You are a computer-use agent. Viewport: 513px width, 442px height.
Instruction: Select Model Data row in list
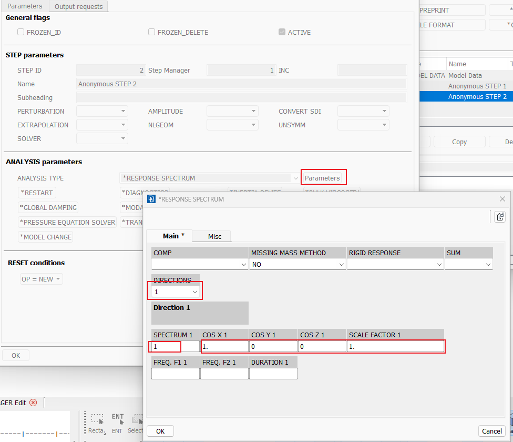(x=466, y=75)
